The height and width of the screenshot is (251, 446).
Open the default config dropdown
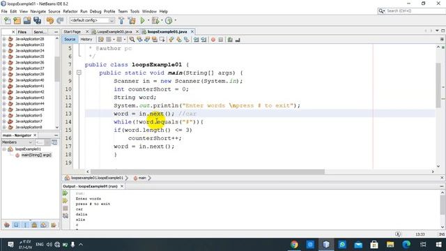pyautogui.click(x=92, y=20)
